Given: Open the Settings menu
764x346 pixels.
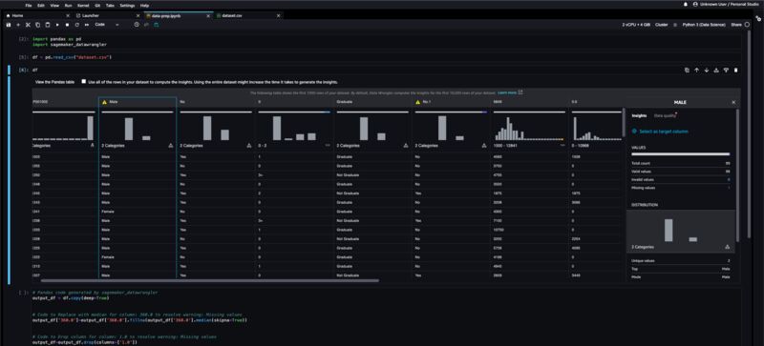Looking at the screenshot, I should 127,6.
